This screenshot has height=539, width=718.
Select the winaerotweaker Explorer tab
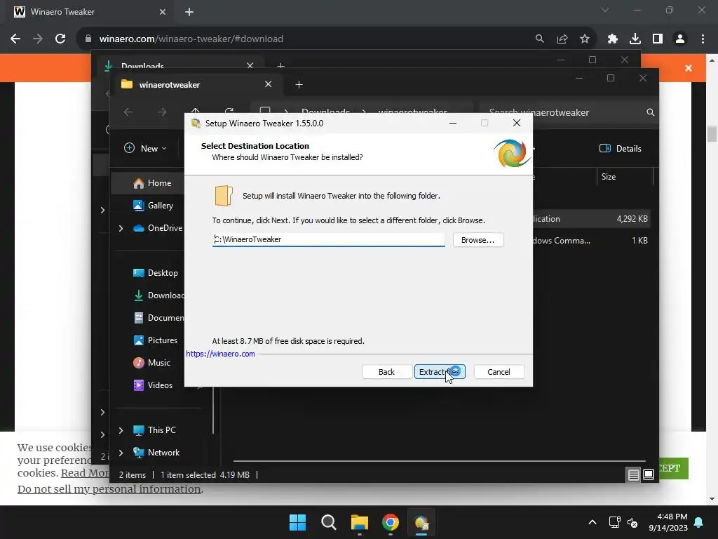pos(197,85)
